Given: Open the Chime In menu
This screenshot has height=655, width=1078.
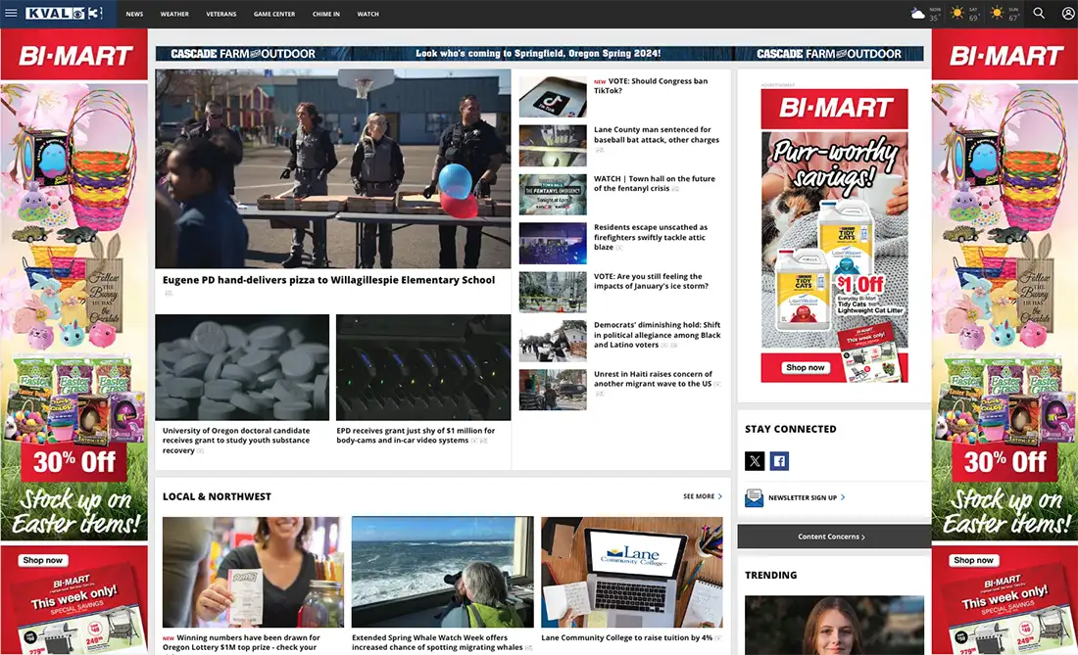Looking at the screenshot, I should pos(326,14).
